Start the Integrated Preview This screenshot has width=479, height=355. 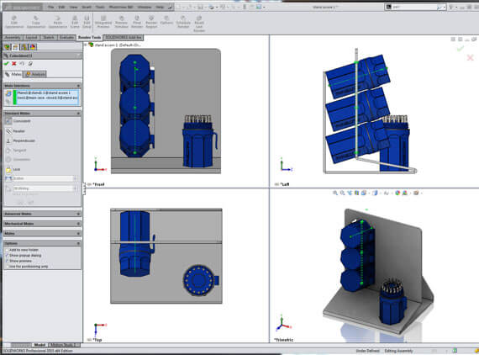103,23
